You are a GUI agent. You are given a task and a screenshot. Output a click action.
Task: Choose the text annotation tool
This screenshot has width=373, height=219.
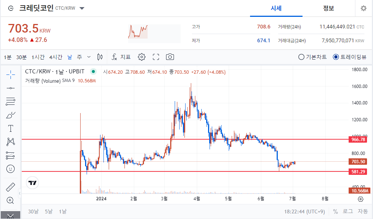click(10, 128)
